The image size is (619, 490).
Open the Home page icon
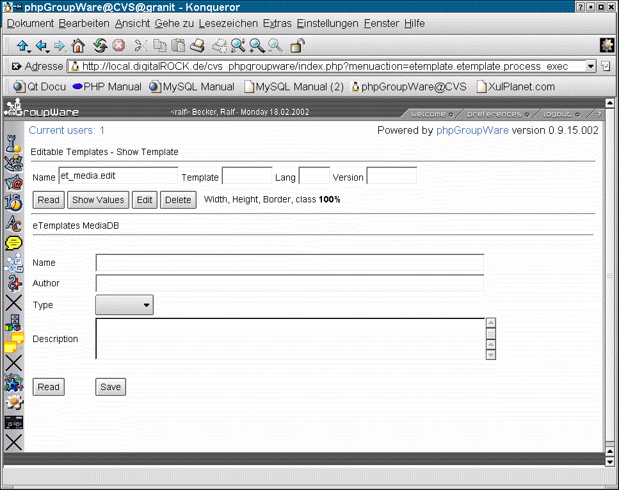[x=78, y=46]
